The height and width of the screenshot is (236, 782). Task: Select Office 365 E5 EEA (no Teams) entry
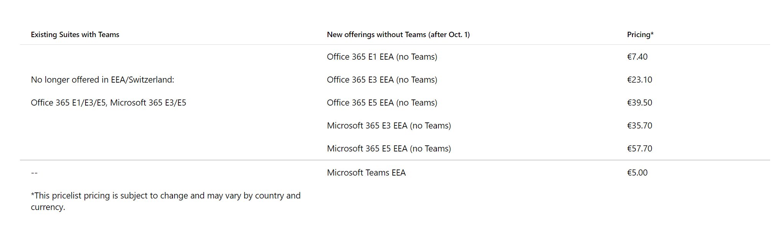[x=382, y=103]
